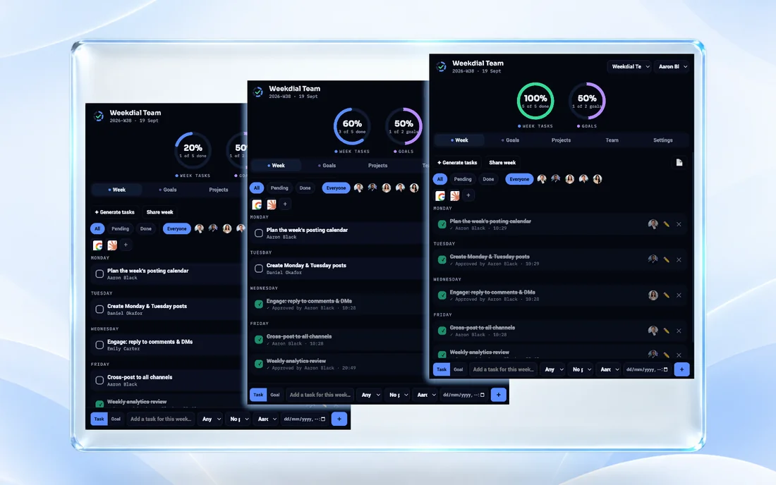This screenshot has height=485, width=776.
Task: Open the Settings tab
Action: pyautogui.click(x=662, y=140)
